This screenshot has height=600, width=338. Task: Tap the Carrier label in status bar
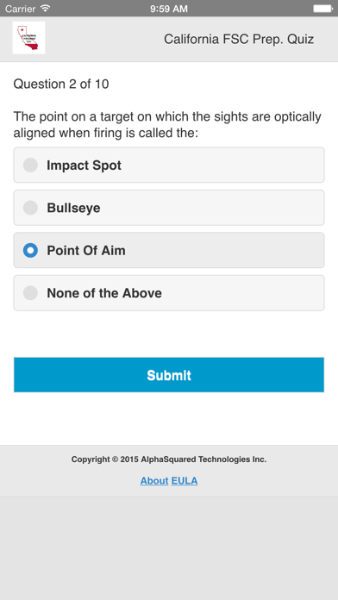(21, 9)
